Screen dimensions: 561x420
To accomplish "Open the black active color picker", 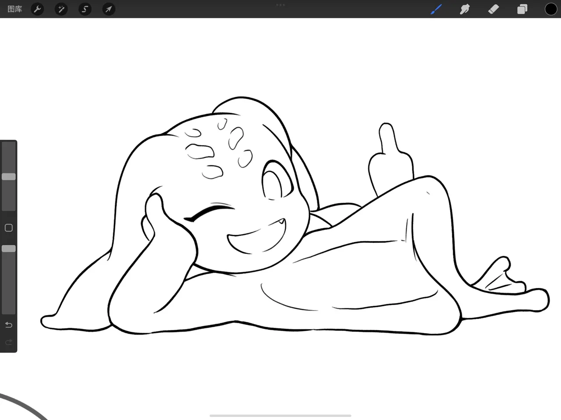I will 551,9.
